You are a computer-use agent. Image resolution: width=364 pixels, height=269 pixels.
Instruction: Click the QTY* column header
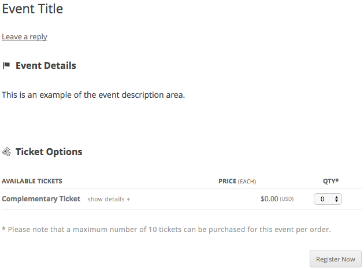point(330,181)
